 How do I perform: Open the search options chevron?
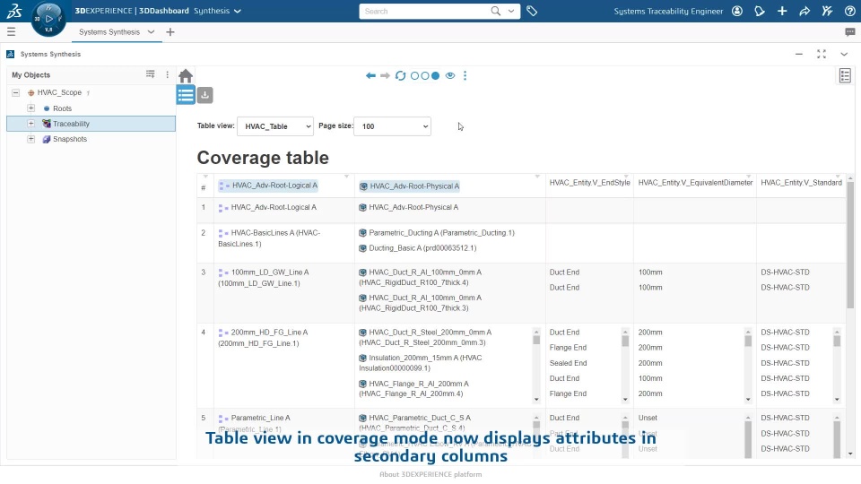tap(511, 11)
